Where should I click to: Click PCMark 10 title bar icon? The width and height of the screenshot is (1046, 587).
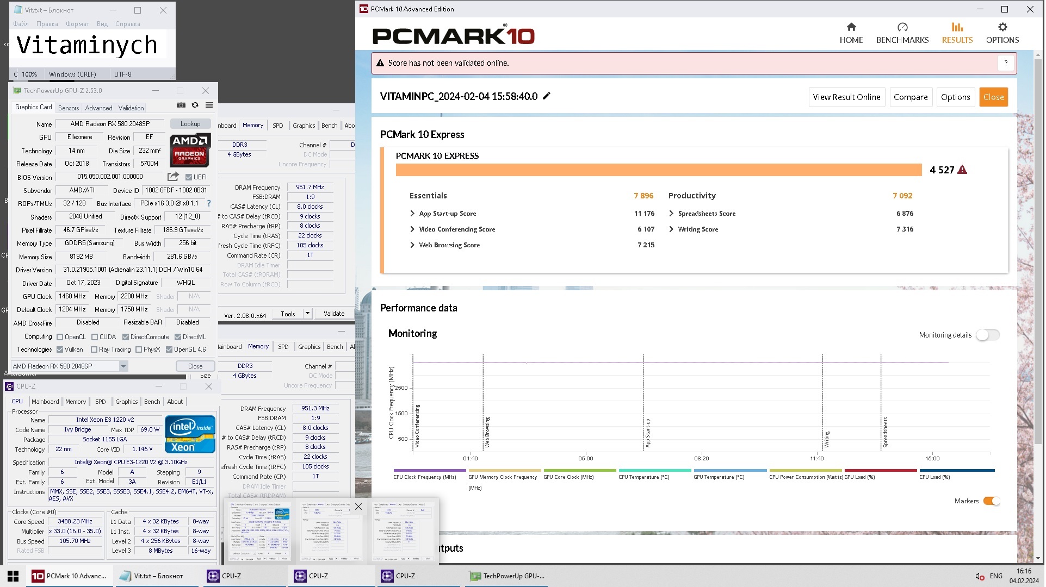click(x=364, y=9)
